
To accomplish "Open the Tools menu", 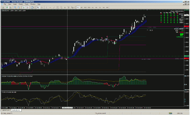I will pyautogui.click(x=26, y=4).
